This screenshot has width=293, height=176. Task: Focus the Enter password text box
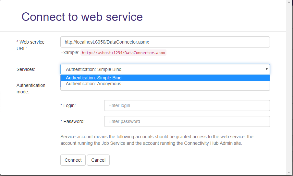[x=187, y=121]
